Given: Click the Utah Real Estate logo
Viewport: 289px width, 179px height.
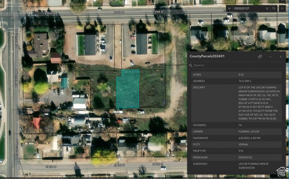Looking at the screenshot, I should [281, 171].
